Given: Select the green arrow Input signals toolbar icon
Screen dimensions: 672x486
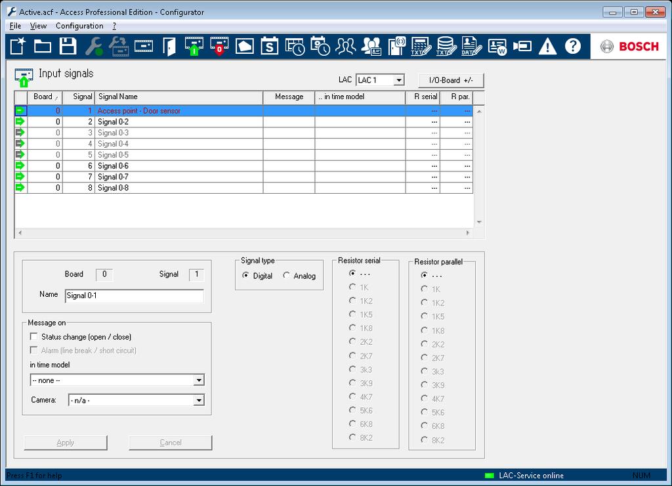Looking at the screenshot, I should pyautogui.click(x=194, y=46).
